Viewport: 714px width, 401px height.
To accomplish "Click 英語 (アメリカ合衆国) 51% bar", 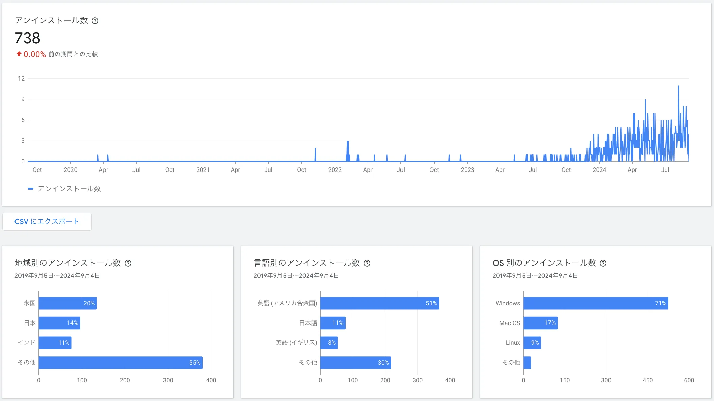I will coord(379,303).
